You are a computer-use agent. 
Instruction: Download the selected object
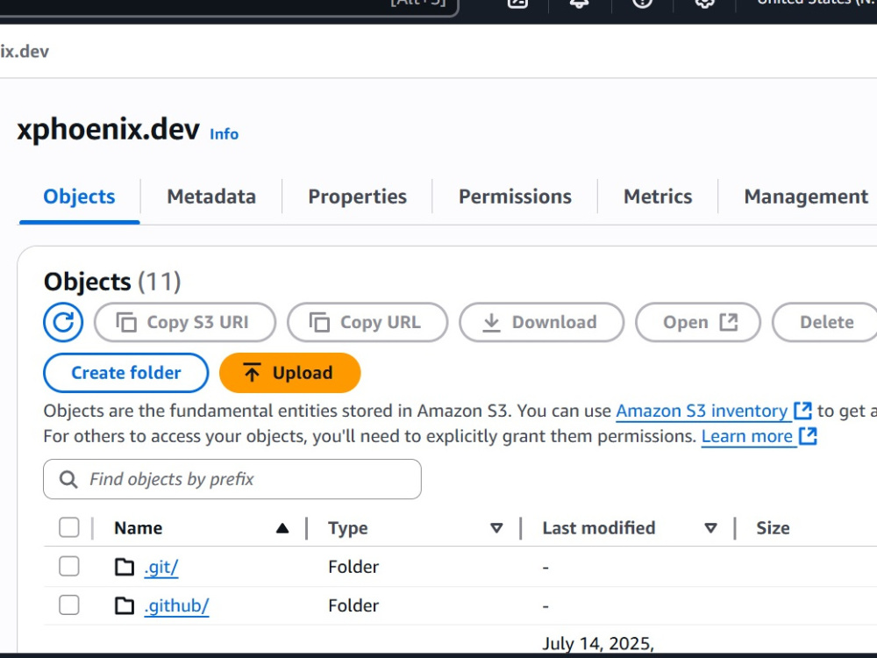tap(541, 322)
